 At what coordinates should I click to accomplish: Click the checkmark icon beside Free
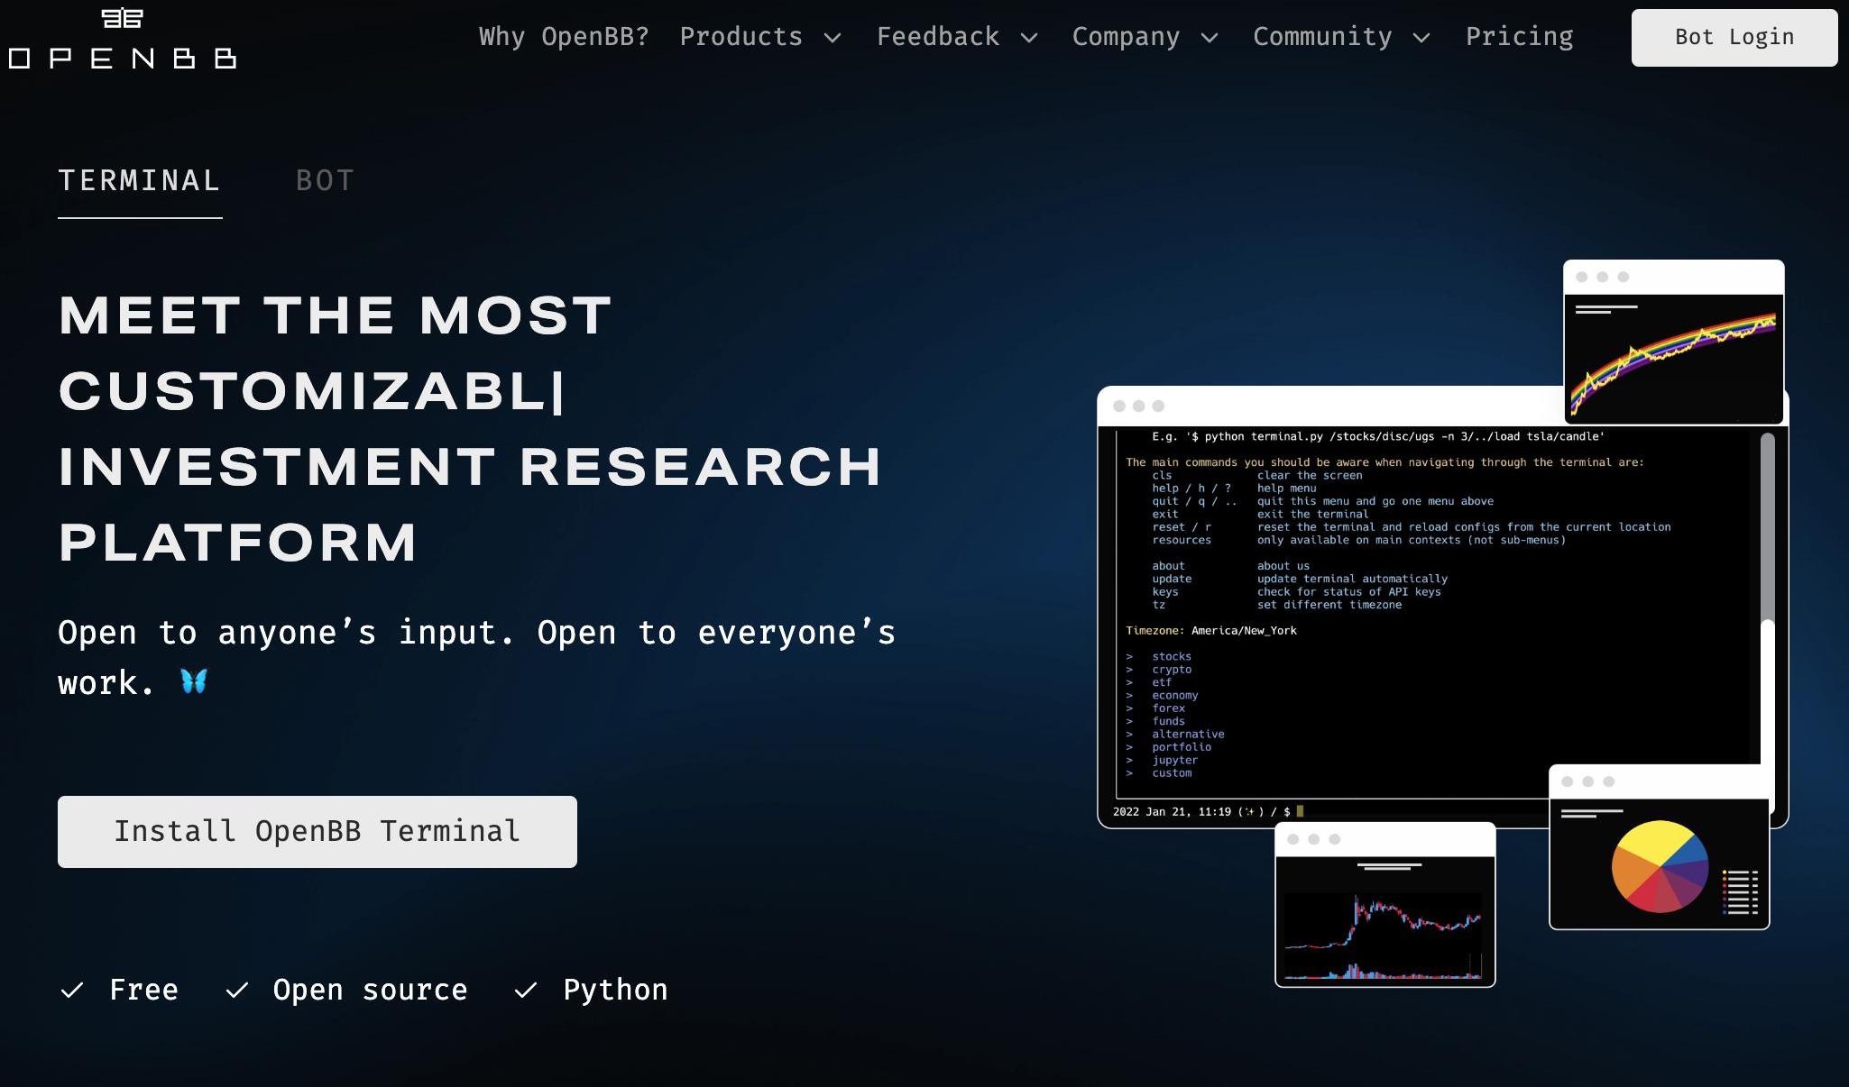(72, 991)
